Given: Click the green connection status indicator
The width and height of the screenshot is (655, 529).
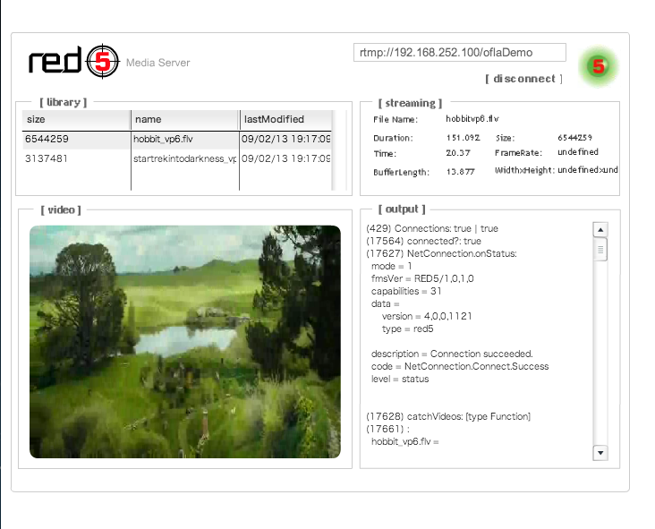Looking at the screenshot, I should tap(599, 66).
